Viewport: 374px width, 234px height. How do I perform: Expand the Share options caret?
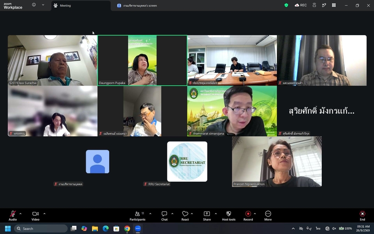click(216, 214)
